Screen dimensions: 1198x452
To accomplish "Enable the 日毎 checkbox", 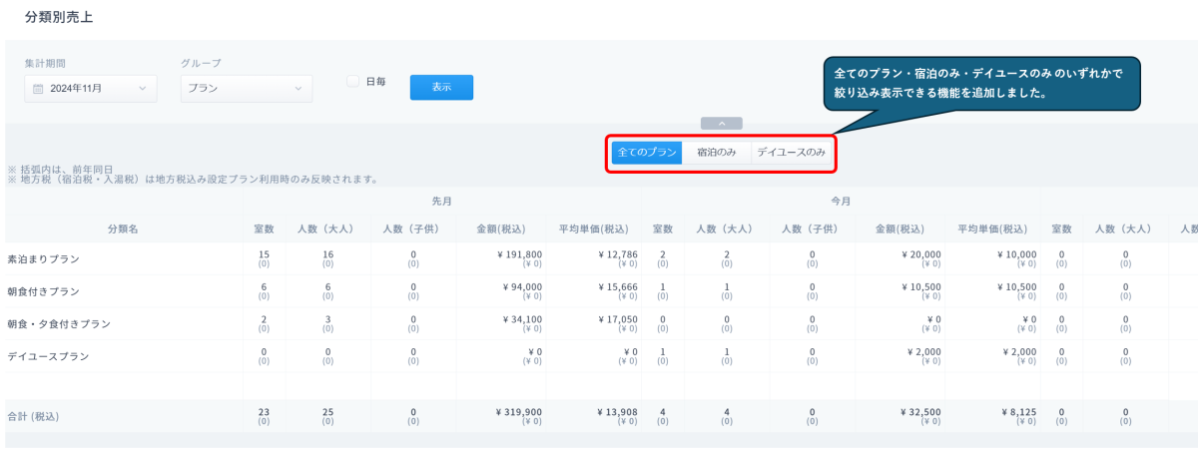I will 352,82.
